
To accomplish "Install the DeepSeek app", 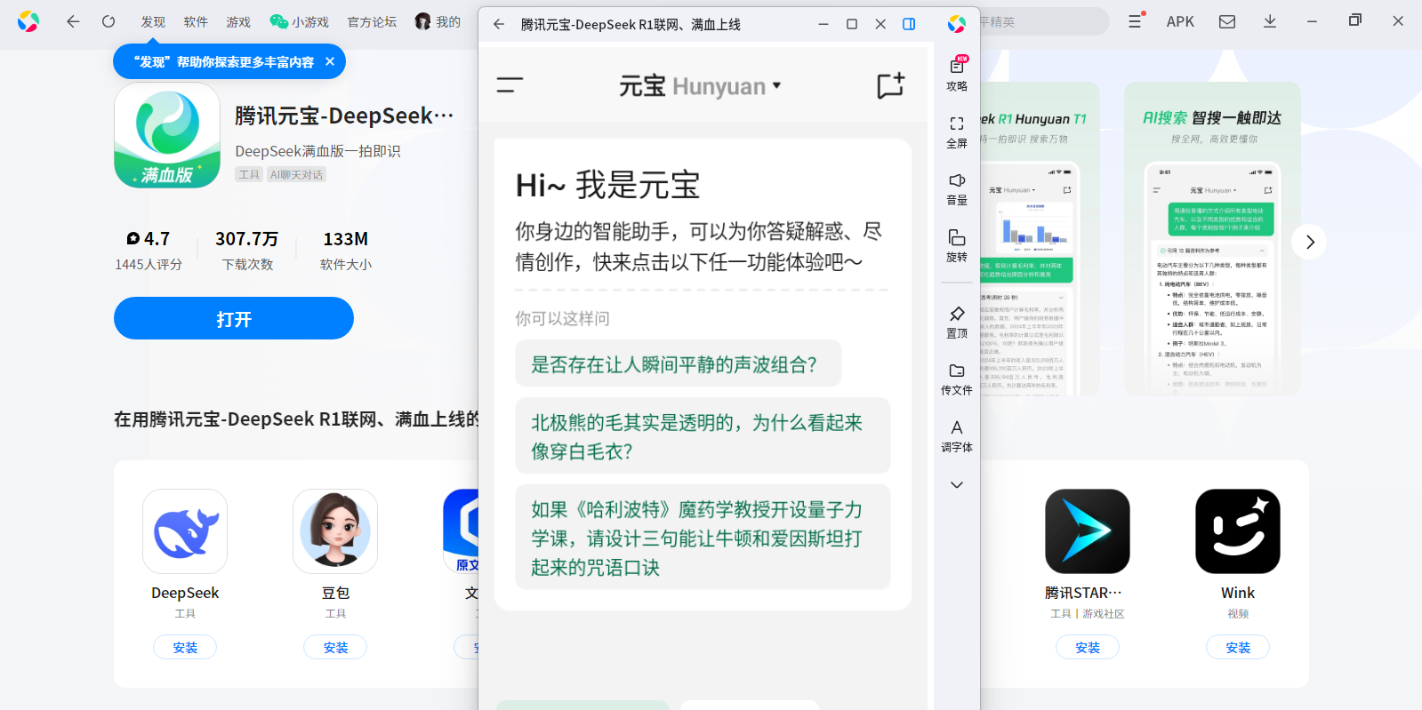I will click(x=185, y=647).
